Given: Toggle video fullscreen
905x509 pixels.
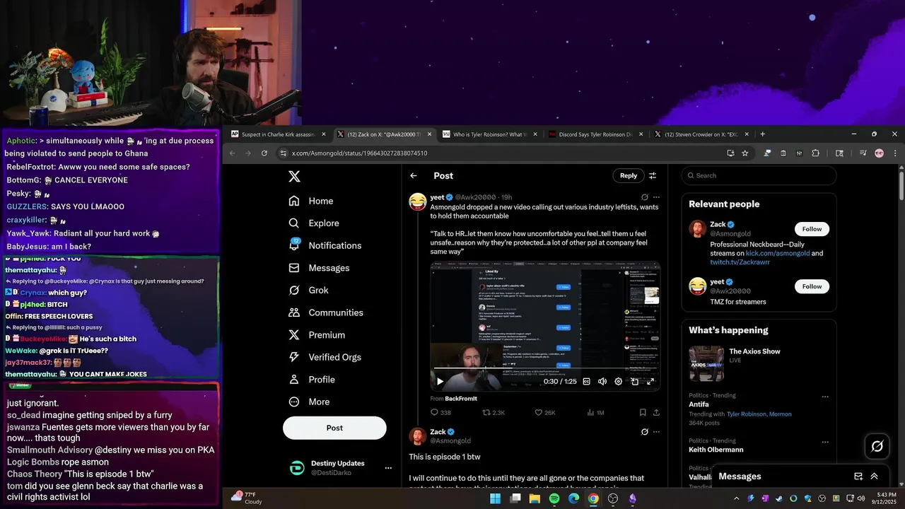Looking at the screenshot, I should coord(650,382).
